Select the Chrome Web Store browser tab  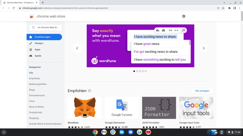20,3
